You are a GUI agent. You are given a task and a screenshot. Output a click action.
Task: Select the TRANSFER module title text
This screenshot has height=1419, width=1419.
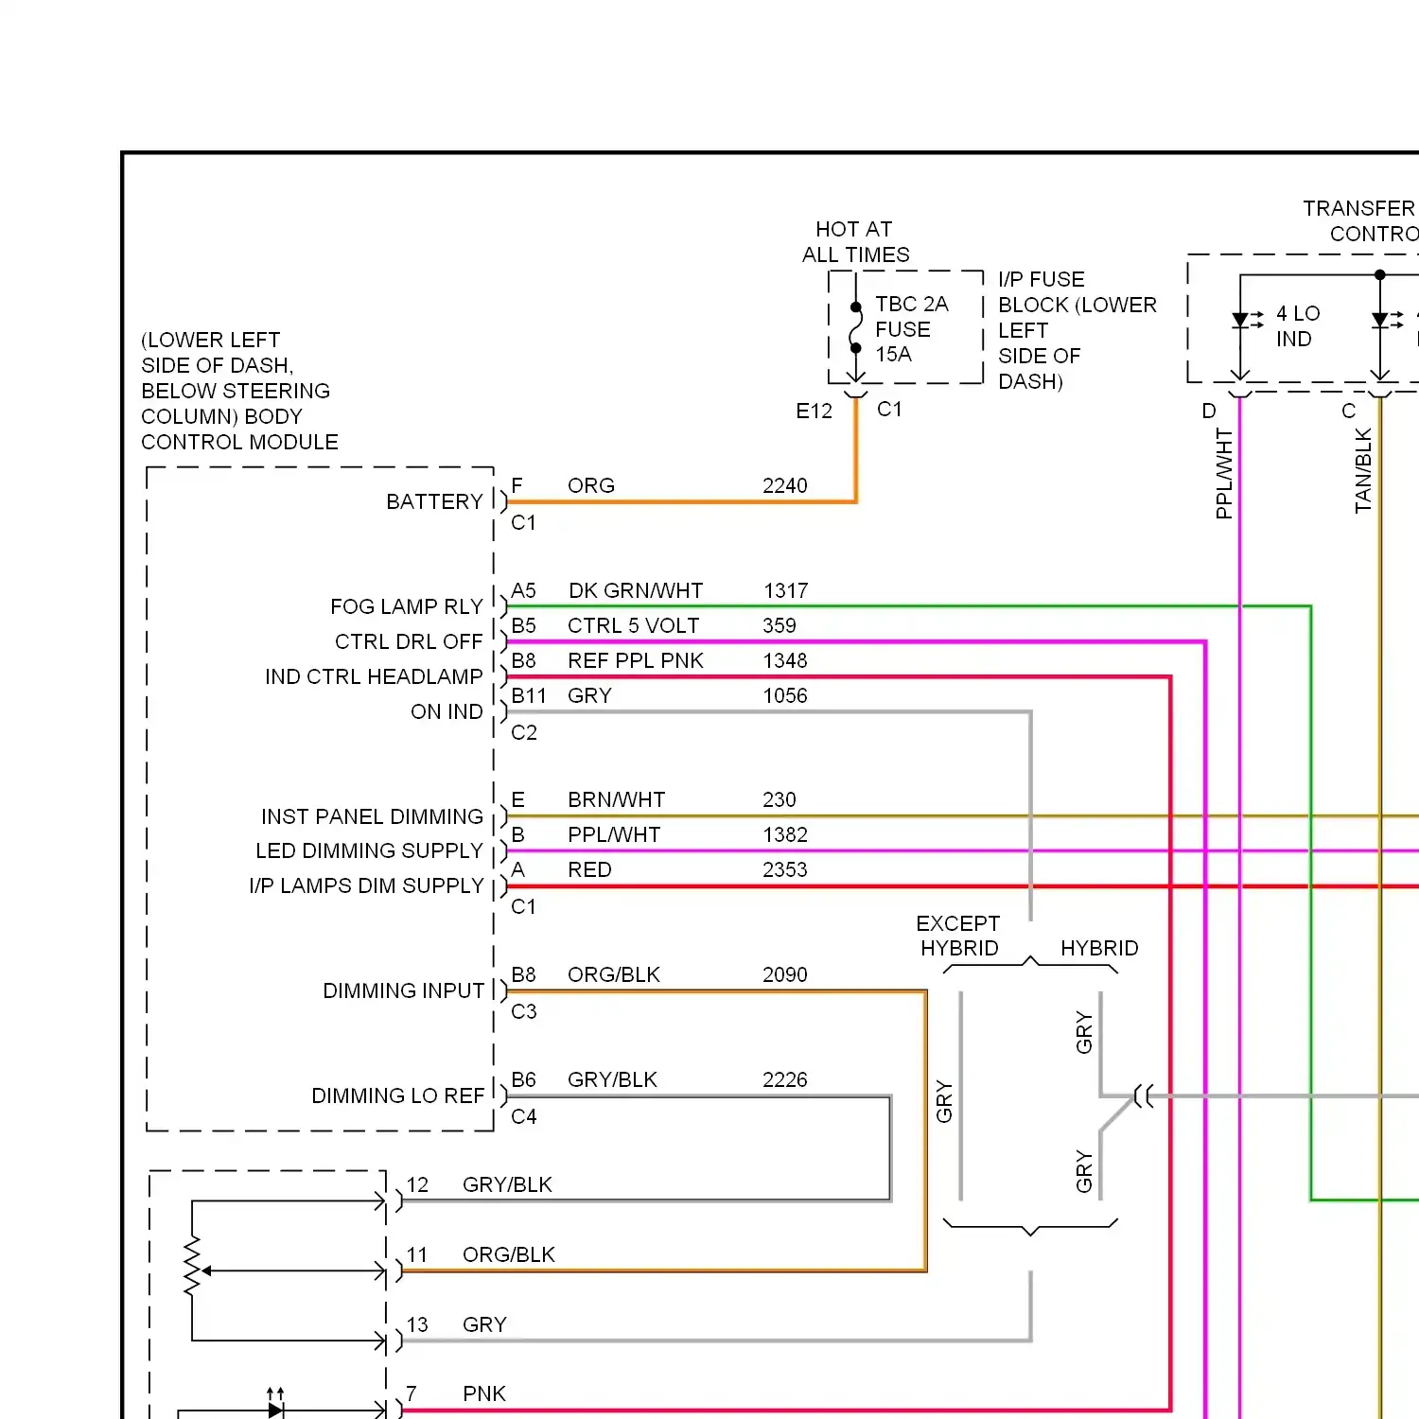point(1359,220)
